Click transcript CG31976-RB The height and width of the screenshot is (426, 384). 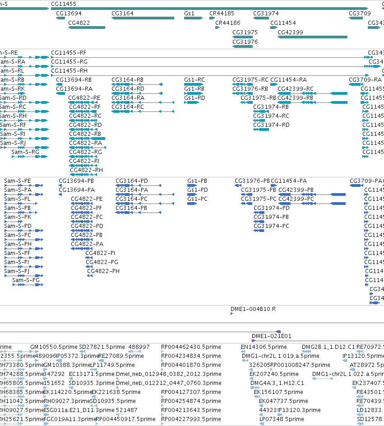pos(250,88)
